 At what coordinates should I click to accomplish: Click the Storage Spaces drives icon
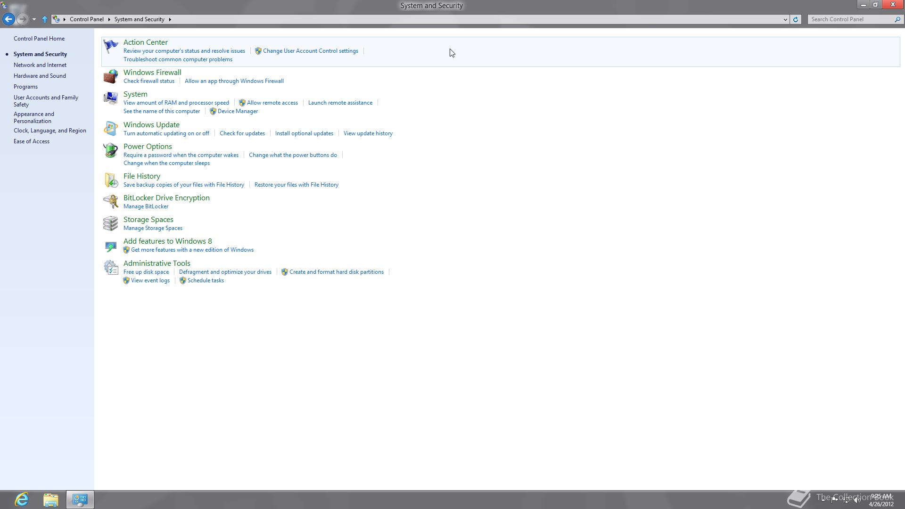pyautogui.click(x=111, y=223)
